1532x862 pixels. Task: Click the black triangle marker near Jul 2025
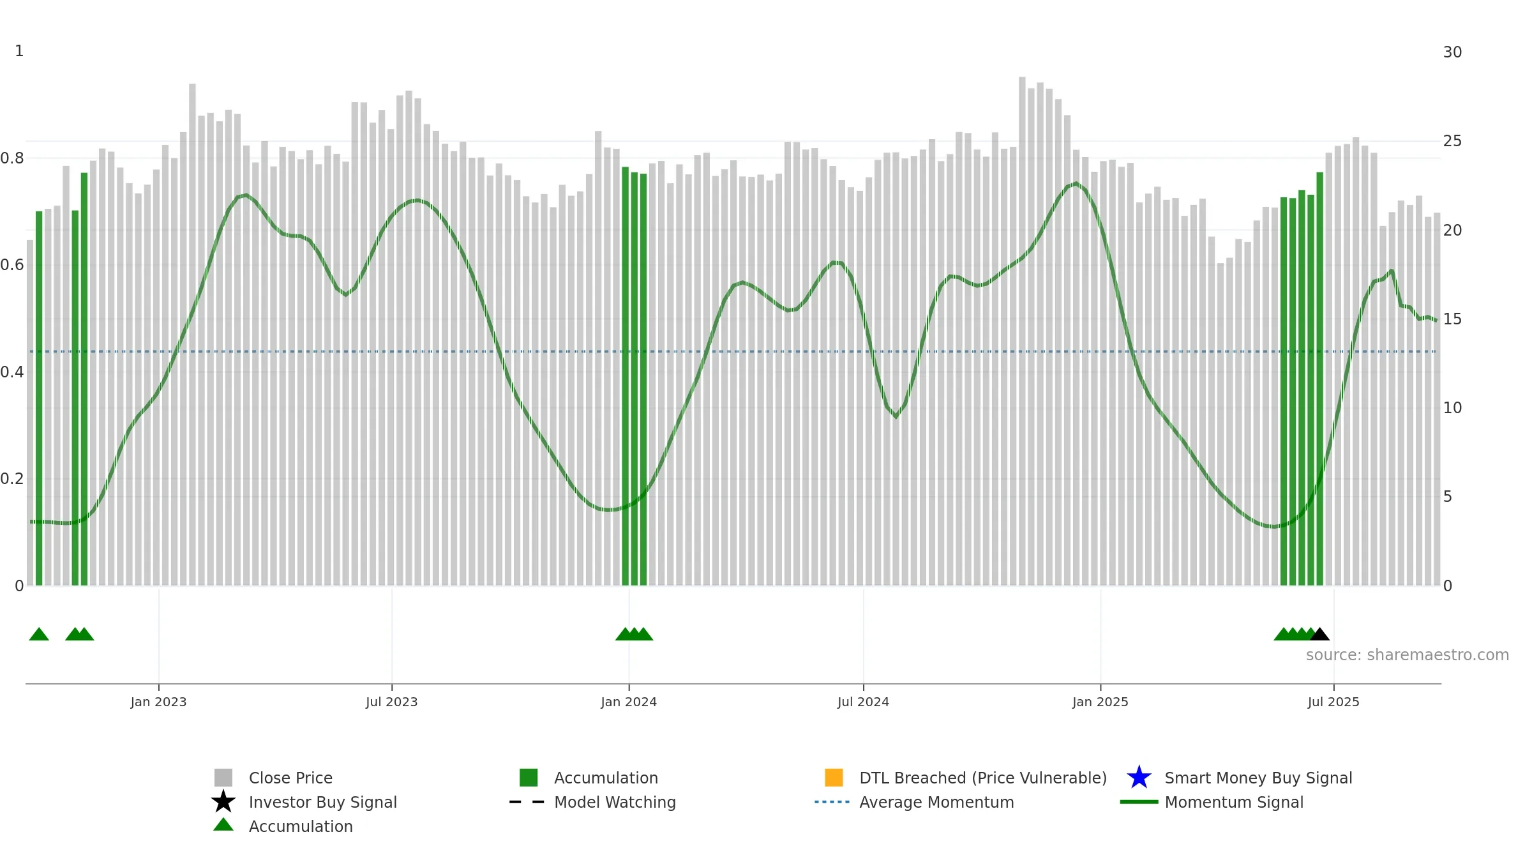[x=1319, y=634]
